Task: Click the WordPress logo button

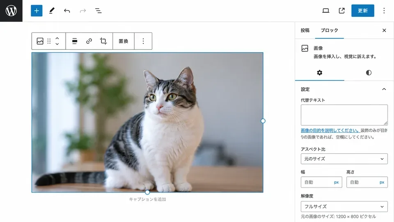Action: pos(11,11)
